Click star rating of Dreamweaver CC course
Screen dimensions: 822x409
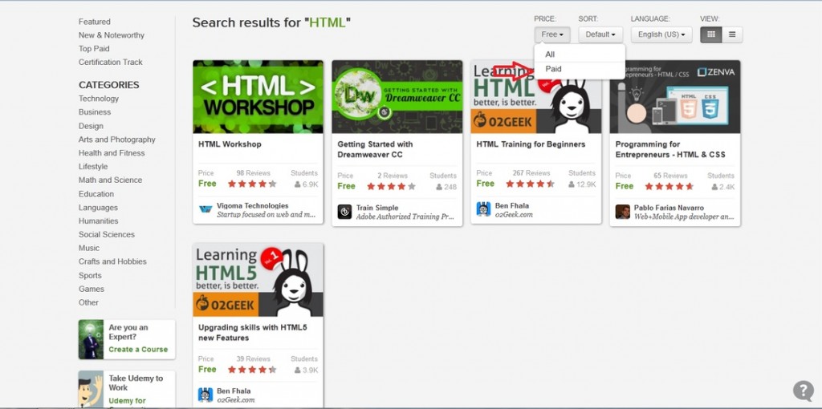point(391,186)
